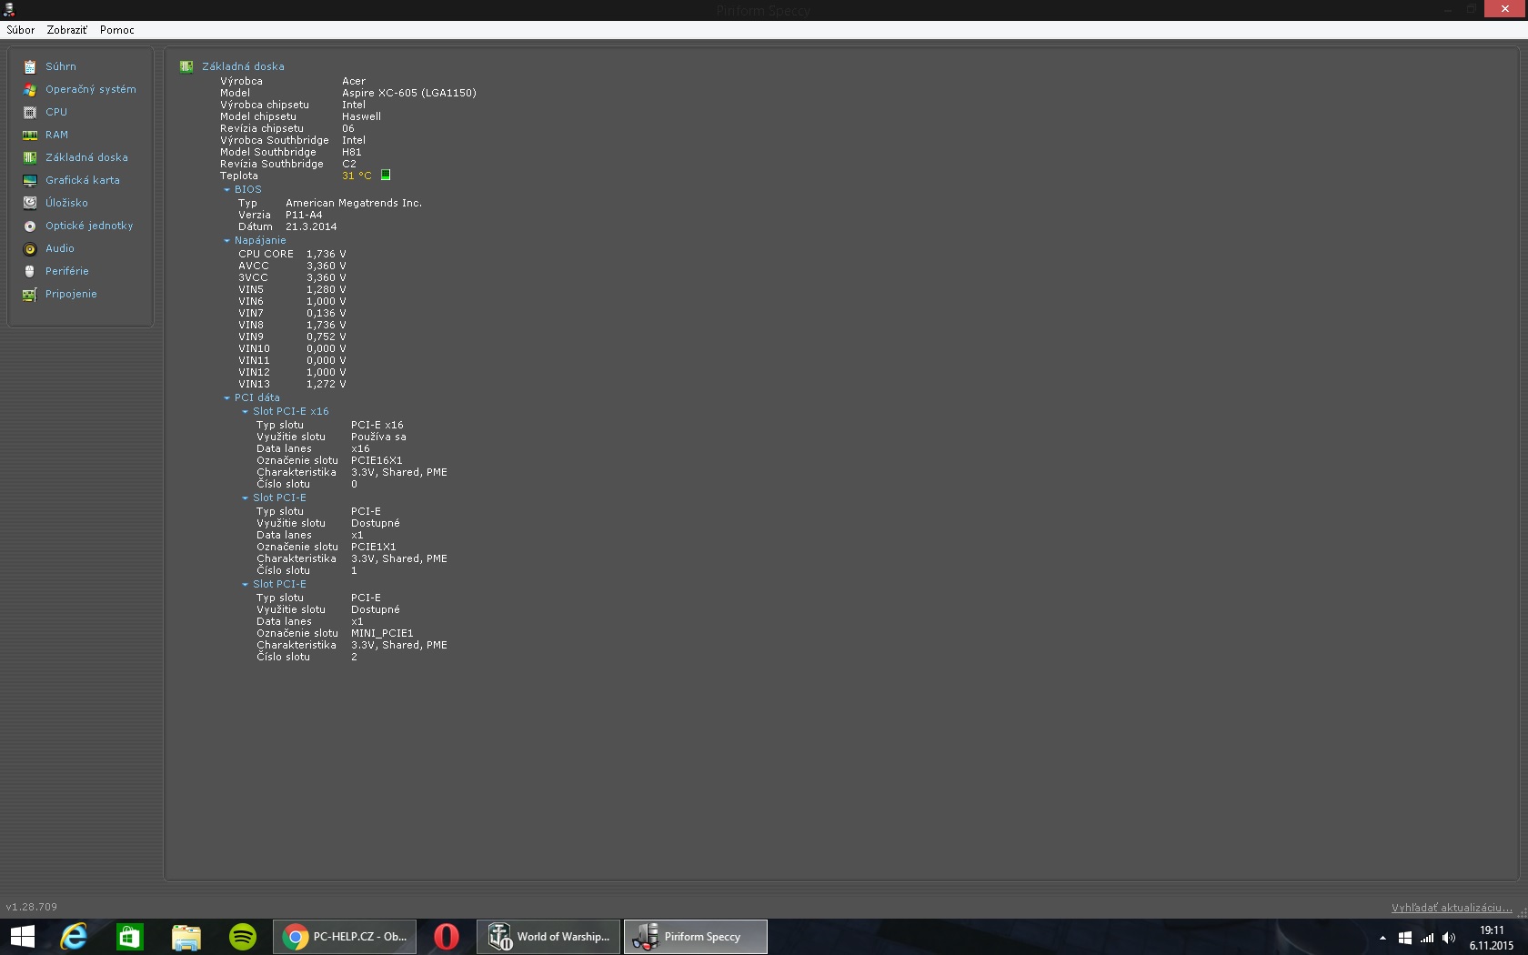The width and height of the screenshot is (1528, 955).
Task: Click Vyhľadať aktualizáciu link
Action: click(1452, 908)
